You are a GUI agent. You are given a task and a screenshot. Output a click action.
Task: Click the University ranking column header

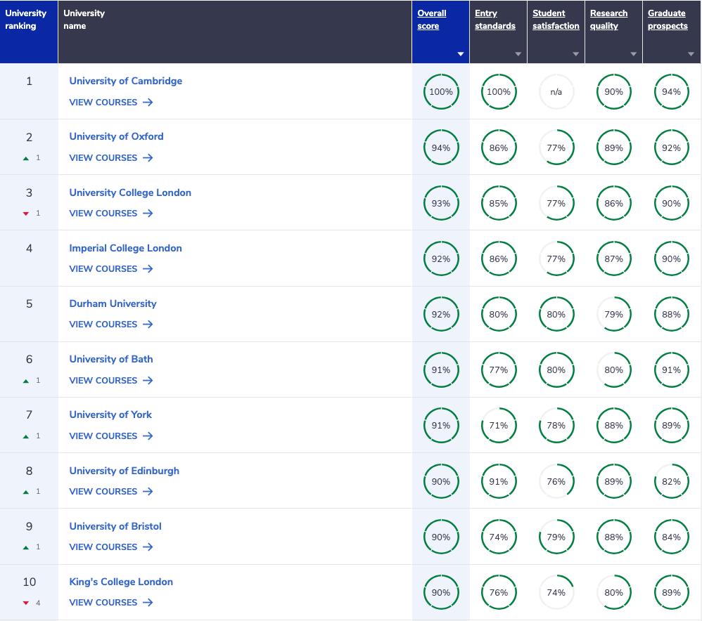point(29,32)
